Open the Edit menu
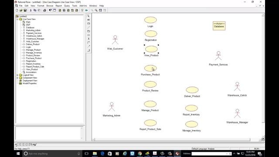 point(26,6)
